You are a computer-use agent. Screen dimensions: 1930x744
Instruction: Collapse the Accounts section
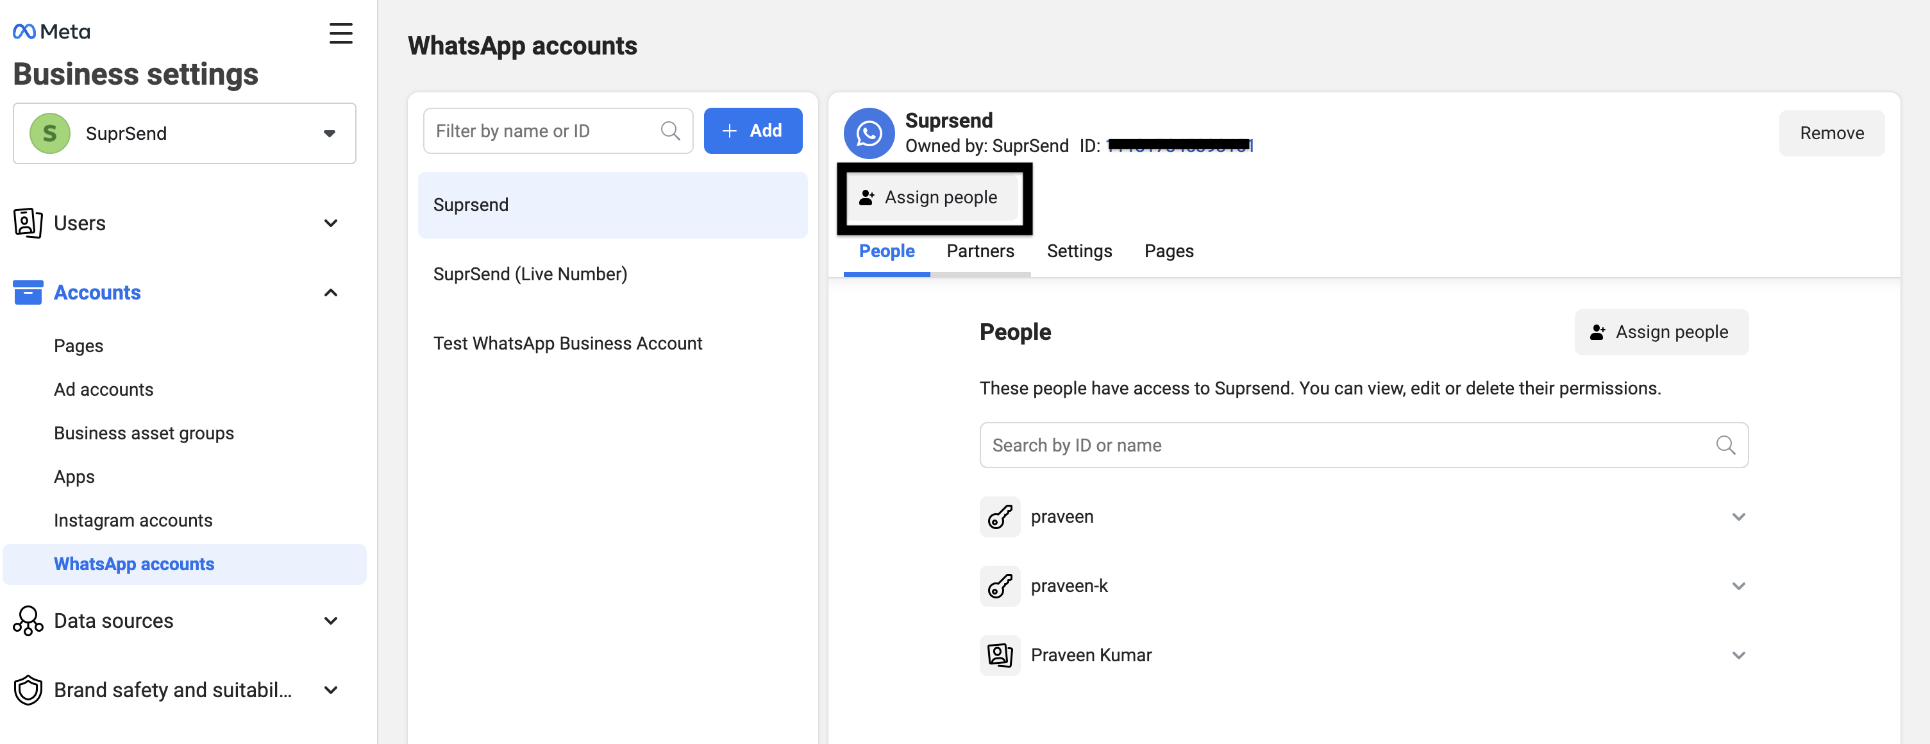coord(330,292)
